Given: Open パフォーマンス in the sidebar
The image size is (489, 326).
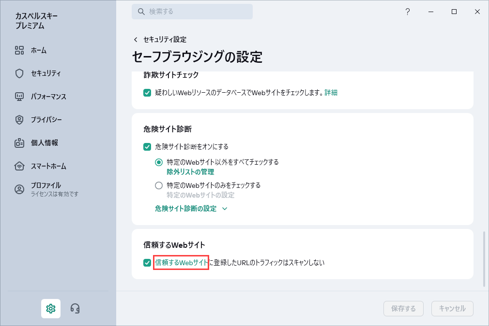Looking at the screenshot, I should [x=48, y=97].
